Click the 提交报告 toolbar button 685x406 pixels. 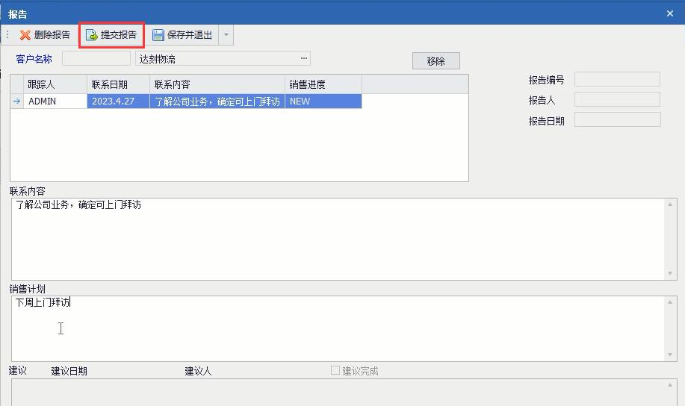click(111, 35)
